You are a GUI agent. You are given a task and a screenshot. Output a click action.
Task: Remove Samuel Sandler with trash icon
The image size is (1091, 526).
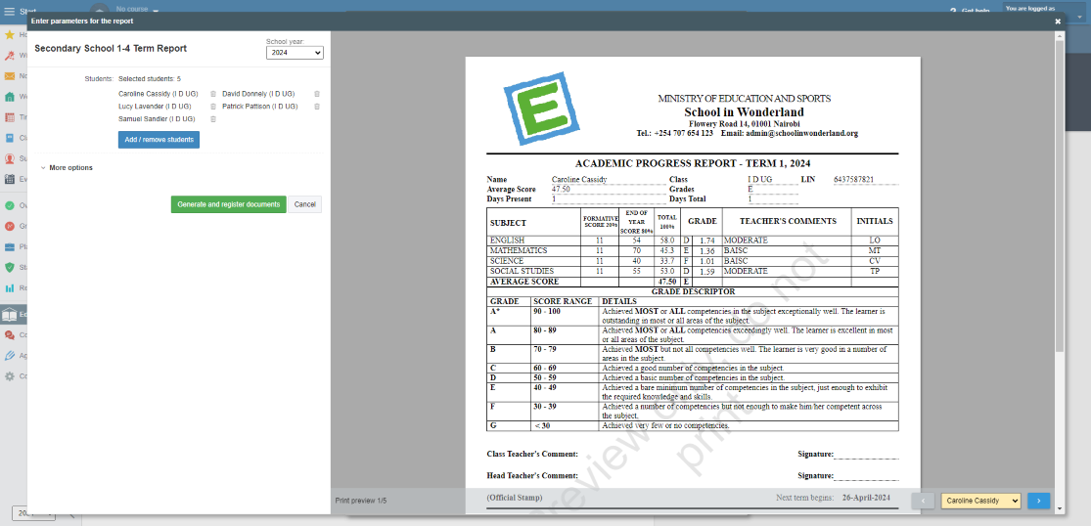coord(213,119)
